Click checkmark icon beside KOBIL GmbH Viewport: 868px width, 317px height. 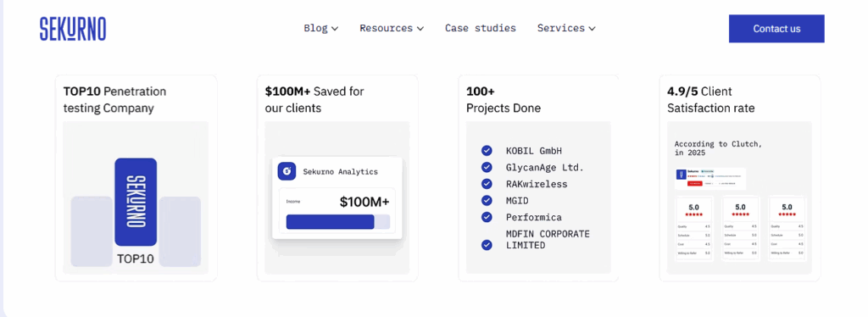pyautogui.click(x=487, y=151)
